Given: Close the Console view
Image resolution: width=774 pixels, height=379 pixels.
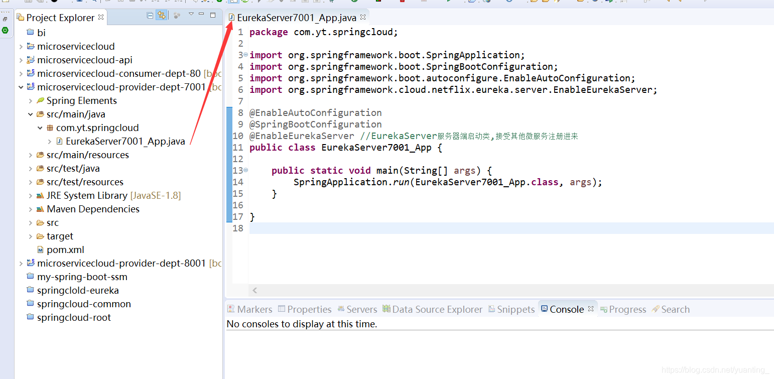Looking at the screenshot, I should coord(591,309).
